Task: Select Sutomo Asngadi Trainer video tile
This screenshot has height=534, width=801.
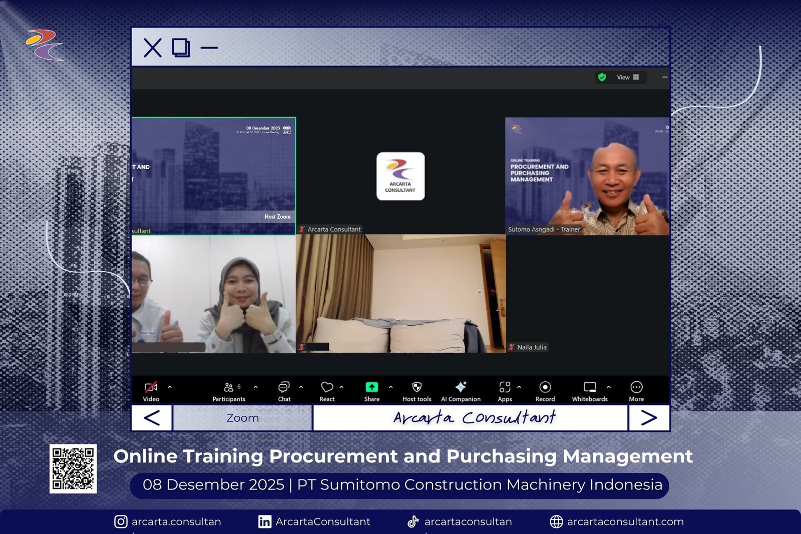Action: (587, 176)
